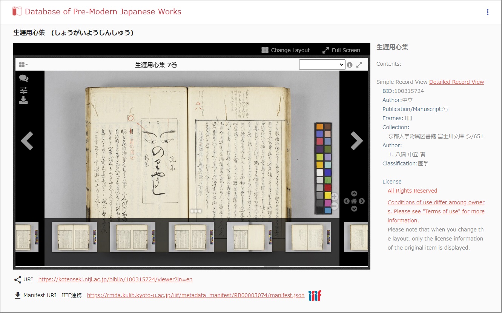Open All Rights Reserved license link

[412, 191]
